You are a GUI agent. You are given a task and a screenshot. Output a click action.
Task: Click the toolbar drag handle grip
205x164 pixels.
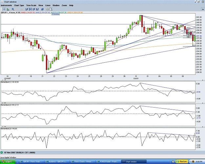pyautogui.click(x=1, y=9)
